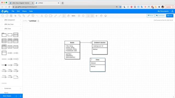Pick the plain rectangle shape in UML Class
Screen dimensions: 175x98
click(x=10, y=35)
